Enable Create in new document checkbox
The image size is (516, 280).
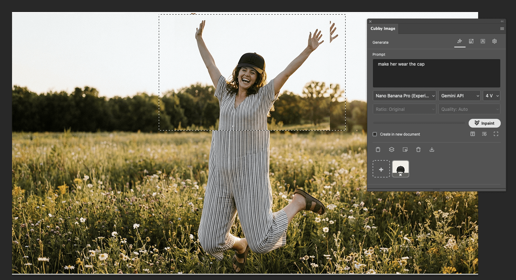tap(375, 134)
